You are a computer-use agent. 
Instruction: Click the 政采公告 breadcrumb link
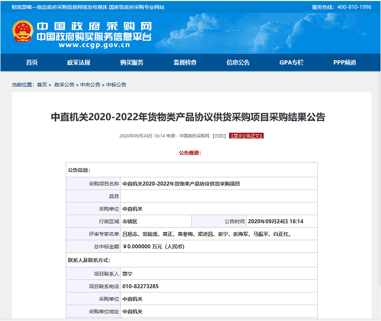point(64,85)
